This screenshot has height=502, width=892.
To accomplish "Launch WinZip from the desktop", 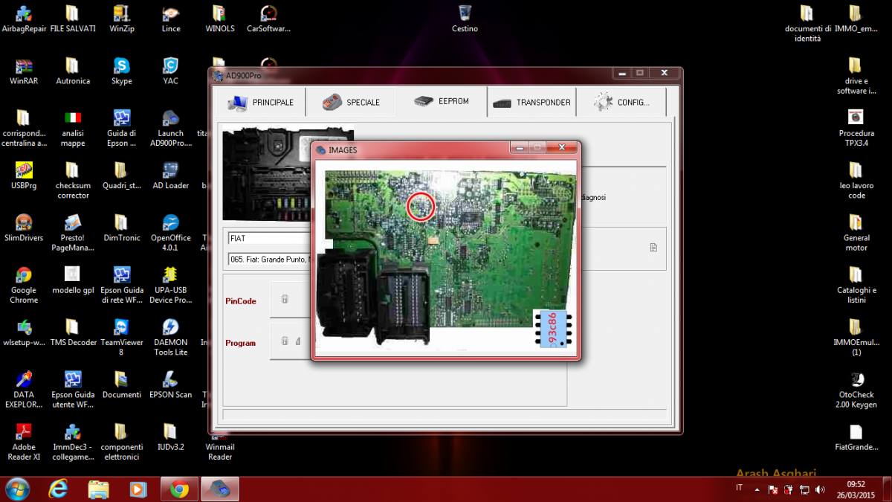I will (x=121, y=19).
